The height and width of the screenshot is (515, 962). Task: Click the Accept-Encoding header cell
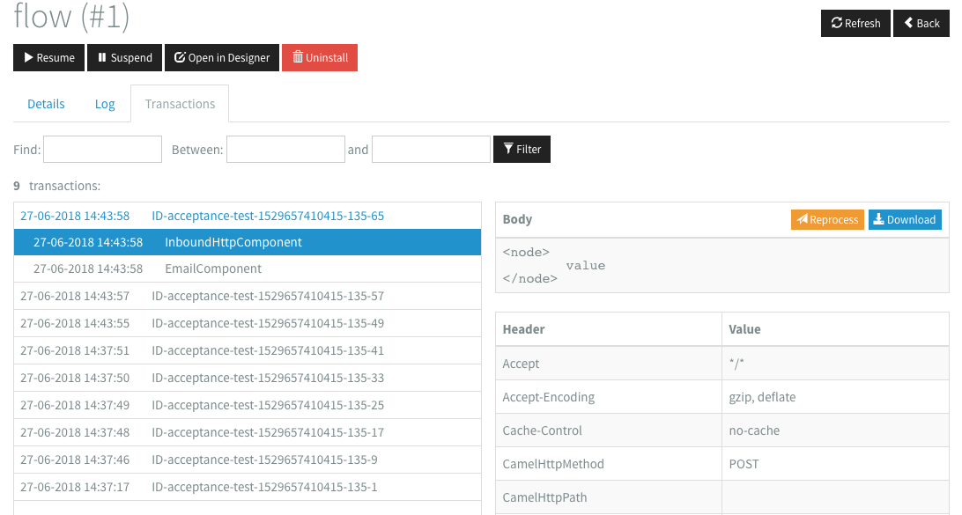[x=609, y=397]
